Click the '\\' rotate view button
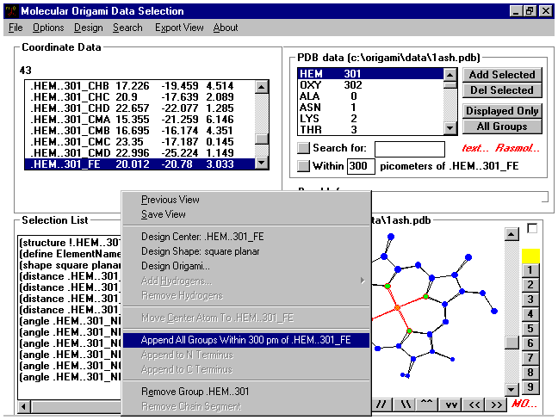Screen dimensions: 558x420 pyautogui.click(x=405, y=405)
